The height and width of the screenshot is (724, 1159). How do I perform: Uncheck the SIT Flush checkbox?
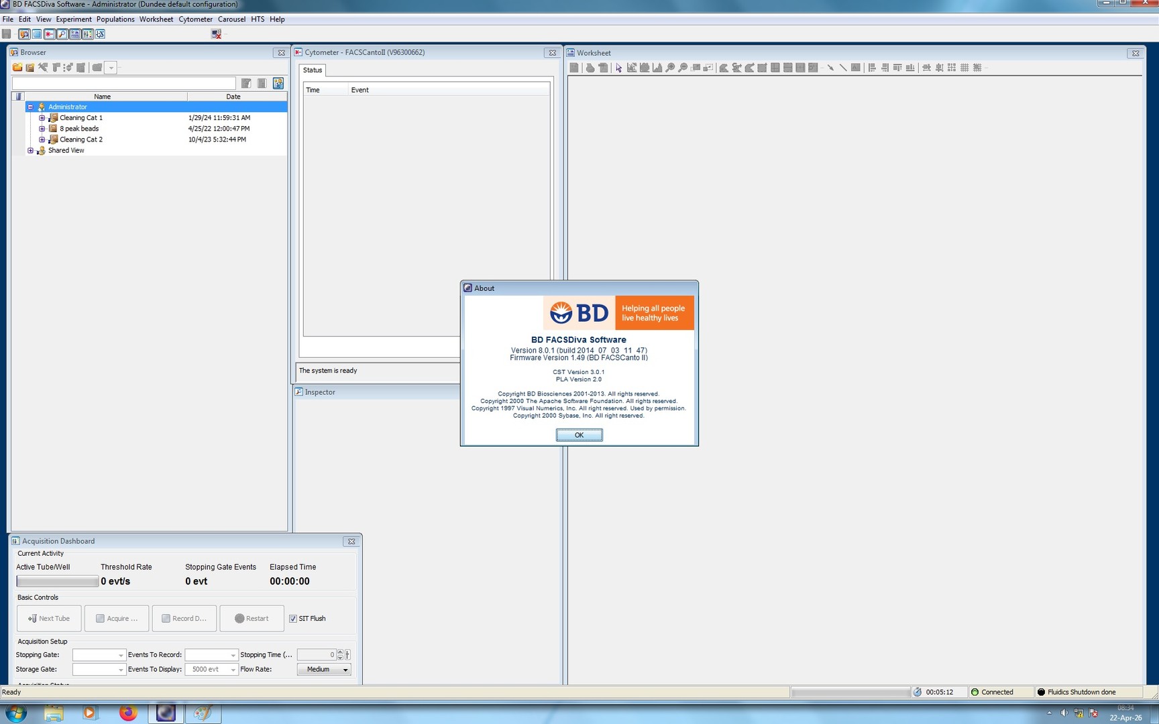point(293,619)
